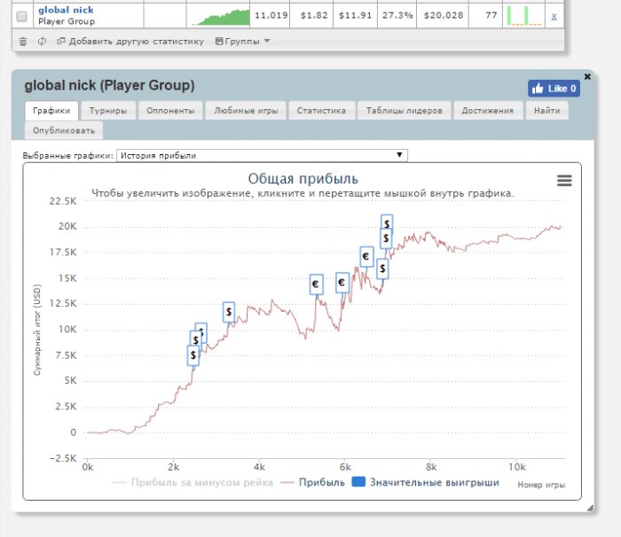The width and height of the screenshot is (621, 537).
Task: Click the $11.91 cell
Action: click(355, 15)
